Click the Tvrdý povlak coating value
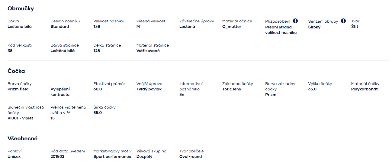The width and height of the screenshot is (392, 166). tap(149, 89)
